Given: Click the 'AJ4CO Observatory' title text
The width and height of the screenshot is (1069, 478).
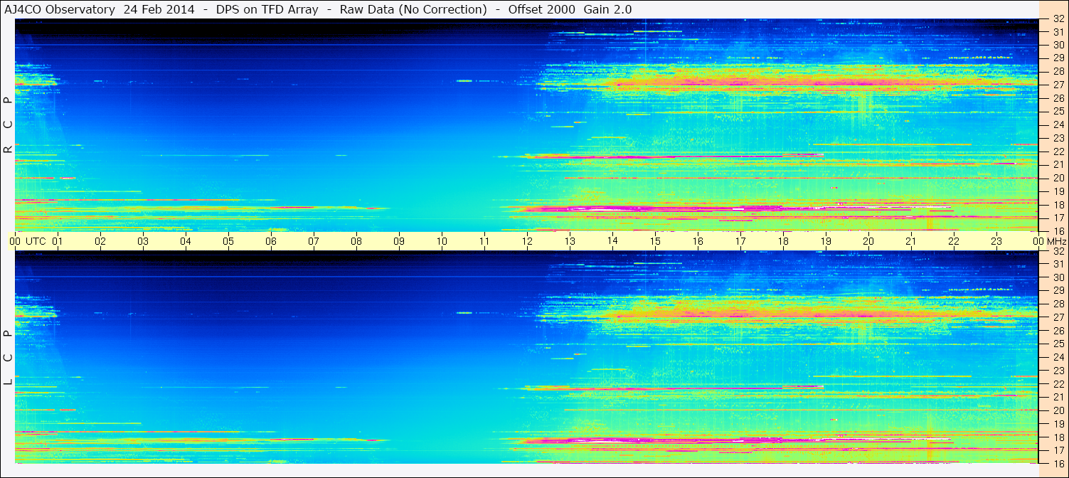Looking at the screenshot, I should [60, 9].
